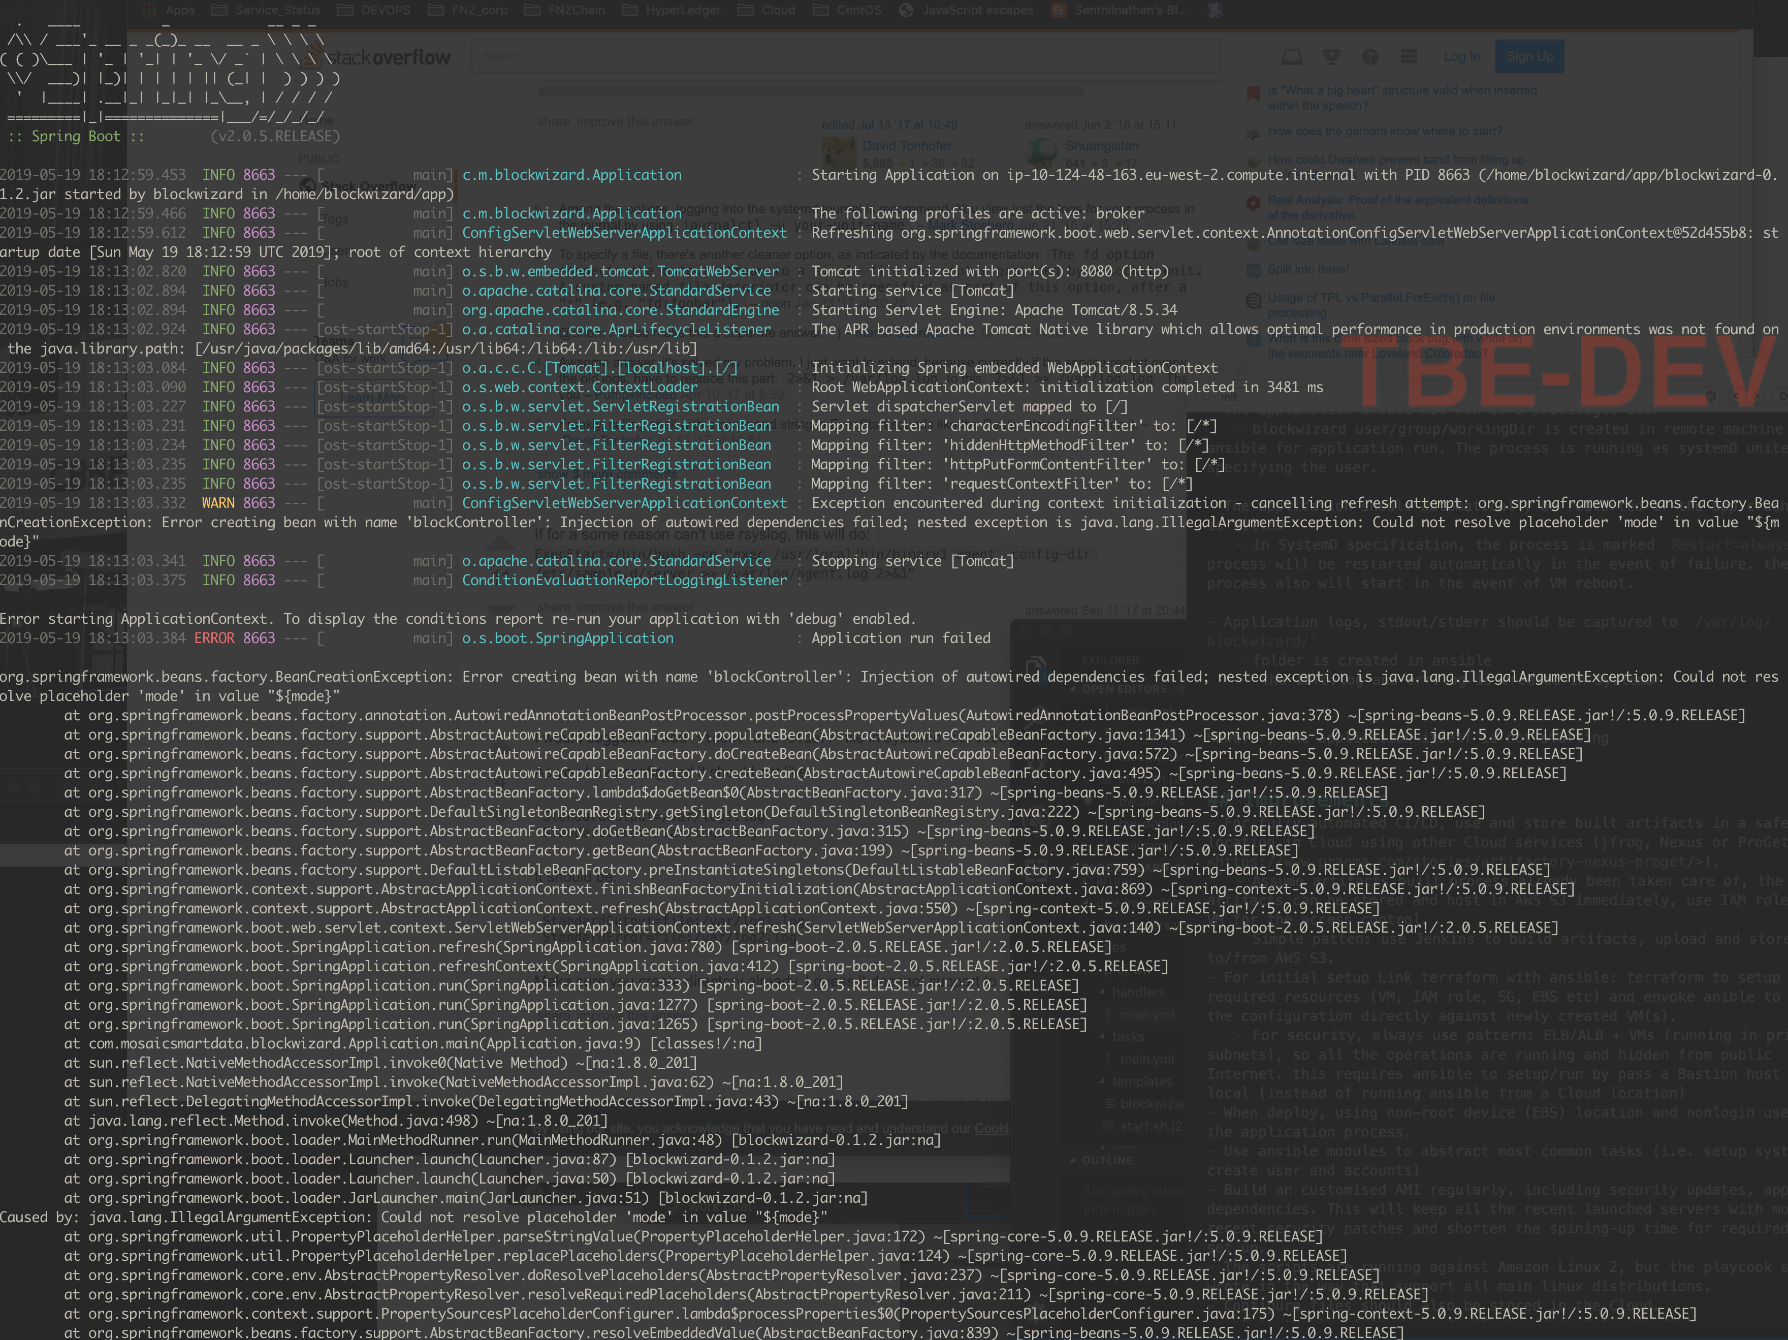This screenshot has height=1340, width=1788.
Task: Open the Apps grid bookmark icon
Action: 150,11
